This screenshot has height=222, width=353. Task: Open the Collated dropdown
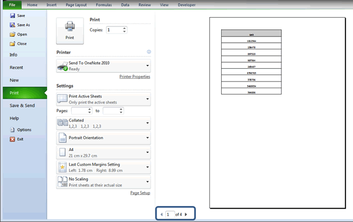[x=104, y=123]
